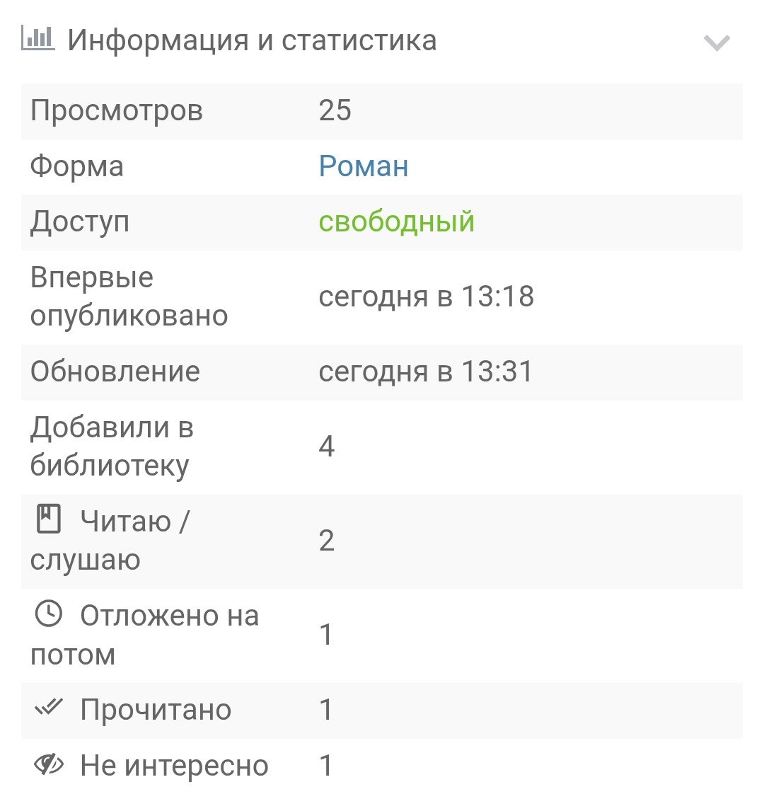Select the double checkmark icon beside Прочитано

coord(48,709)
